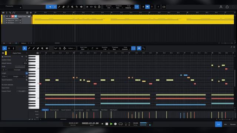Toggle Snap button in the top toolbar

137,7
